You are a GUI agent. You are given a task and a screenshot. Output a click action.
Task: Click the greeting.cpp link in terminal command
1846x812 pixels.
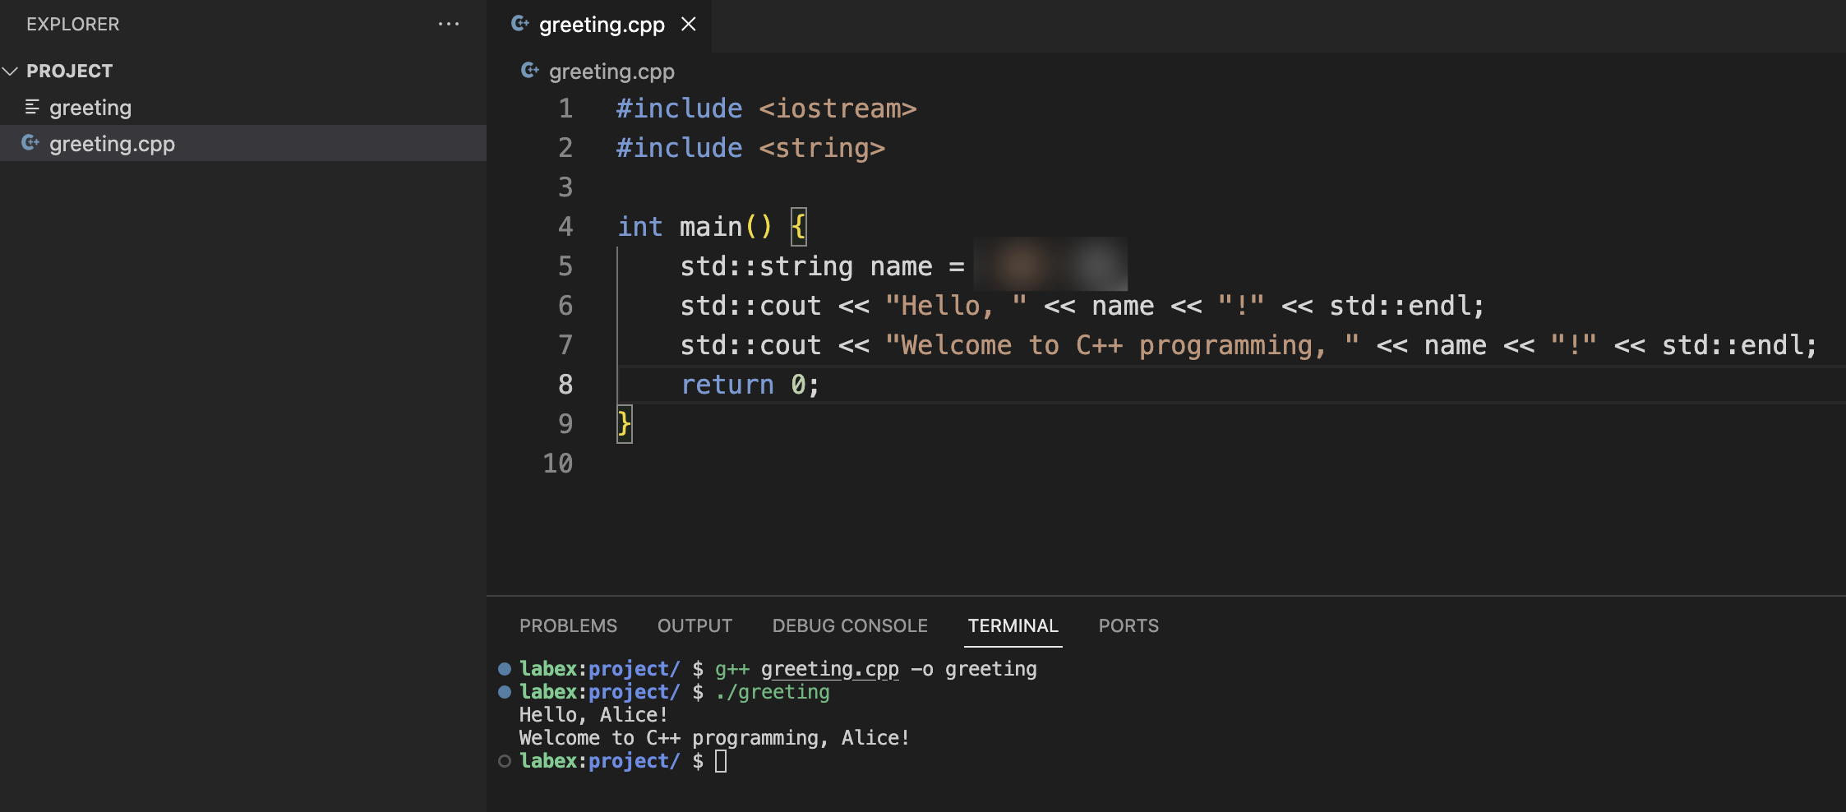[x=829, y=668]
